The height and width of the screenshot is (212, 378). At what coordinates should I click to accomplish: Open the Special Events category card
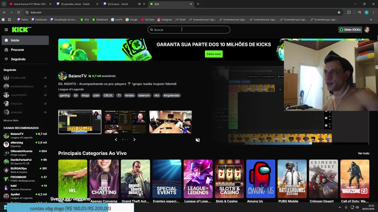click(167, 179)
